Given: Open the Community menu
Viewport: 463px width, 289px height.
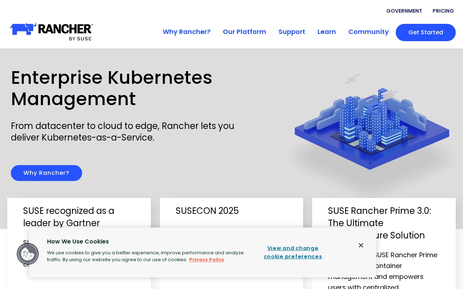Looking at the screenshot, I should tap(369, 32).
